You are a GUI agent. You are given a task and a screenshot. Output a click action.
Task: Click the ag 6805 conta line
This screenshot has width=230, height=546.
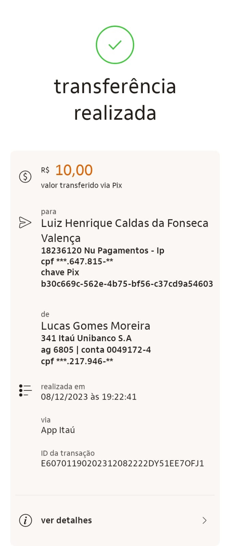(96, 350)
